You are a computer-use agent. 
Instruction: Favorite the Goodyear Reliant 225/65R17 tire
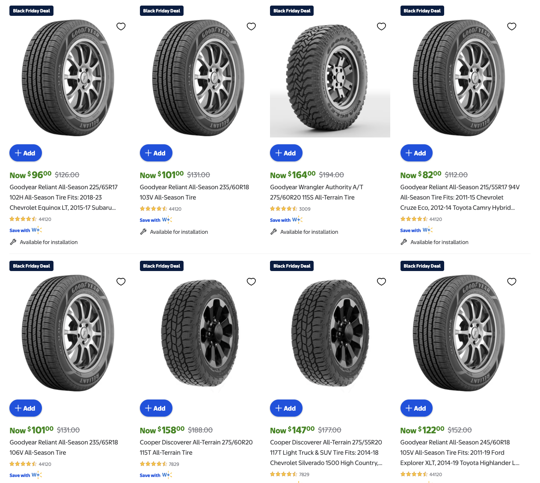point(121,27)
